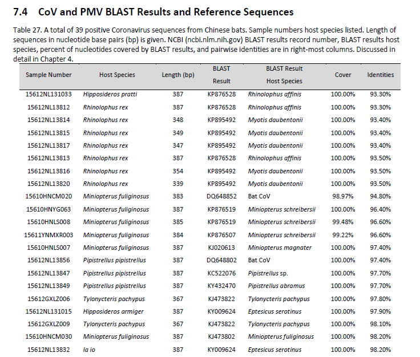
Task: Select BLAST record KY432470
Action: tap(221, 286)
